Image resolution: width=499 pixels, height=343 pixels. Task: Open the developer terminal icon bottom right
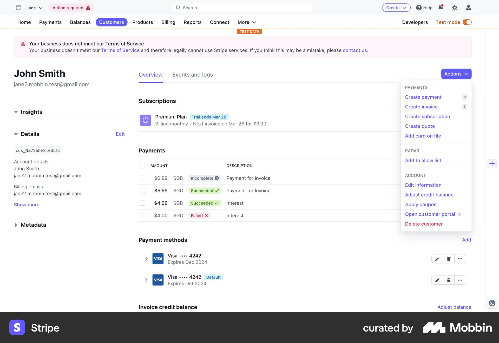(x=491, y=303)
